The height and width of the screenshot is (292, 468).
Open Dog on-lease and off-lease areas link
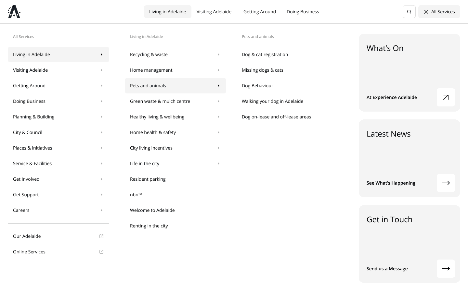pyautogui.click(x=276, y=117)
